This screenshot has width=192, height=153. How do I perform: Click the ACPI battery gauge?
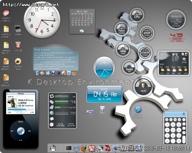pos(143,87)
